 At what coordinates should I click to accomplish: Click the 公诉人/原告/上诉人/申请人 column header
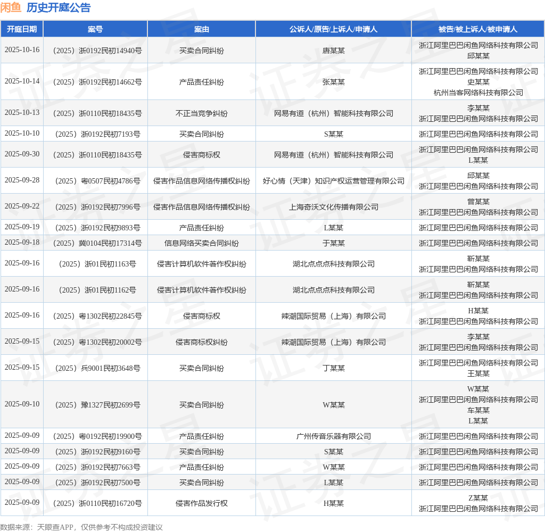333,29
